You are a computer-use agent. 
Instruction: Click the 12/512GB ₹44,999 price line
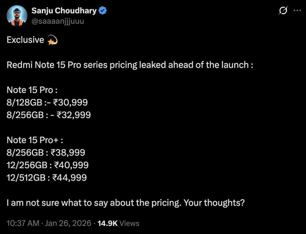tap(47, 178)
